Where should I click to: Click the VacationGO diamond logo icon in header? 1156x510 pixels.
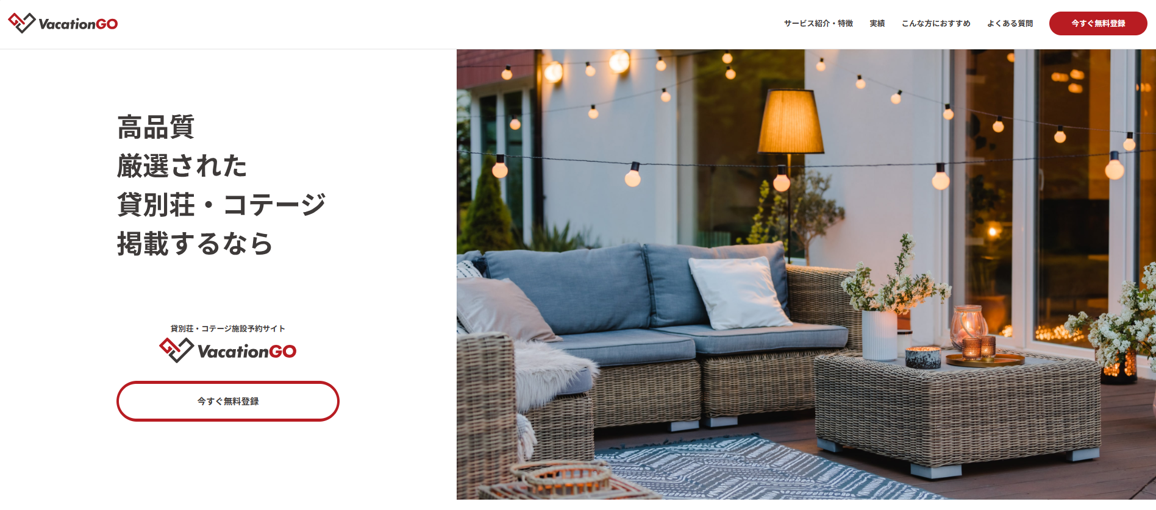click(21, 23)
